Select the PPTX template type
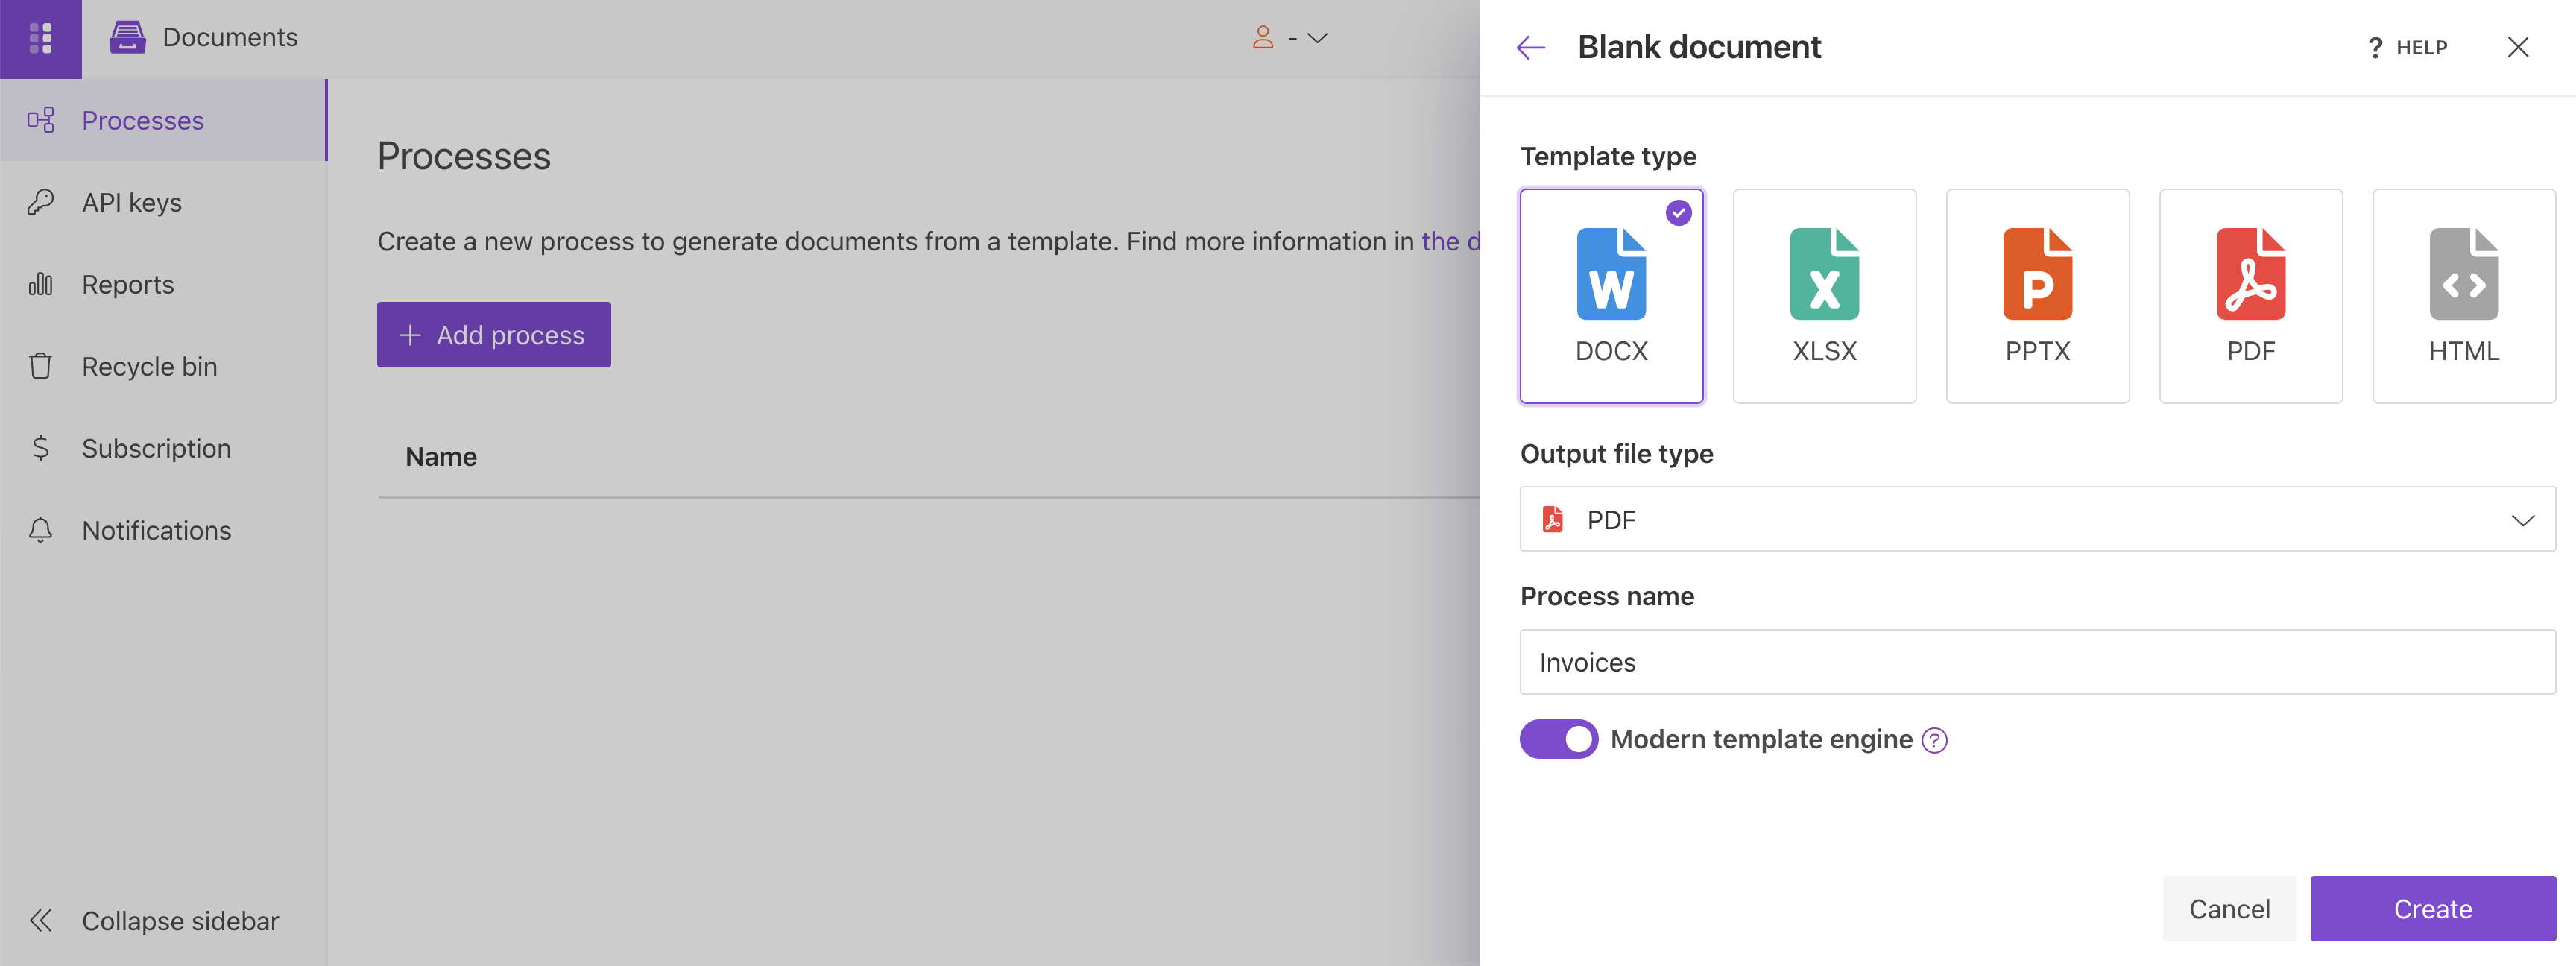The image size is (2576, 966). point(2037,296)
